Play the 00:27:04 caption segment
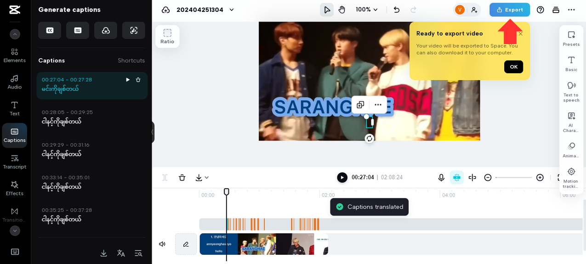The image size is (586, 264). click(128, 80)
